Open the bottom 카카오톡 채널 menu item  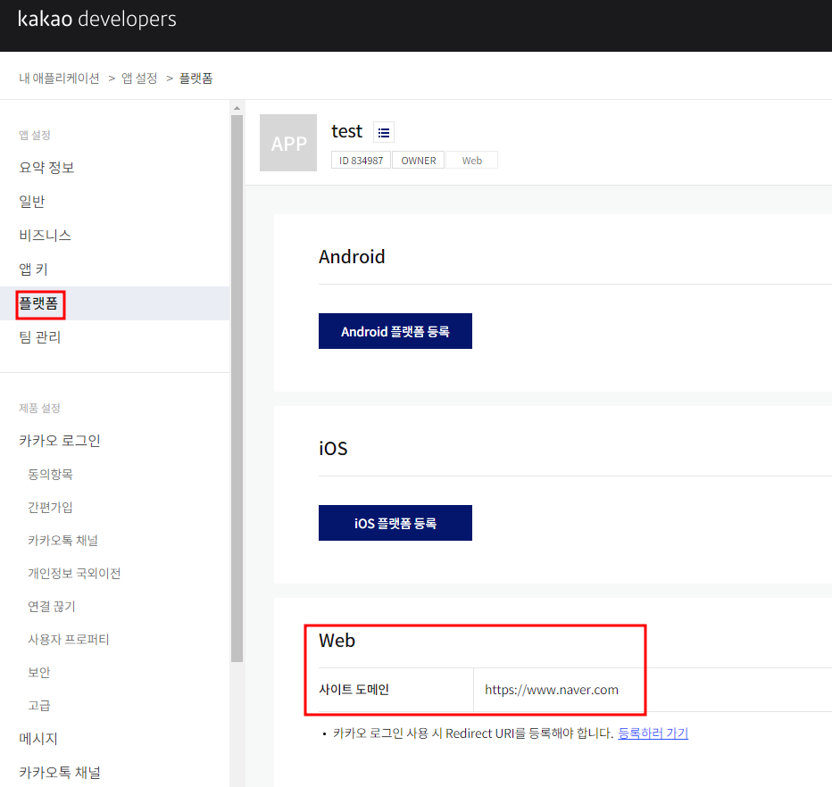tap(60, 773)
